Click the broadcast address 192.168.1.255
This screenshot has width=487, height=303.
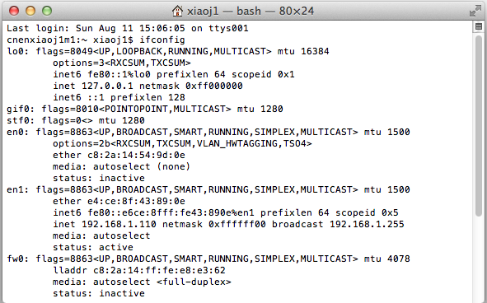coord(367,224)
